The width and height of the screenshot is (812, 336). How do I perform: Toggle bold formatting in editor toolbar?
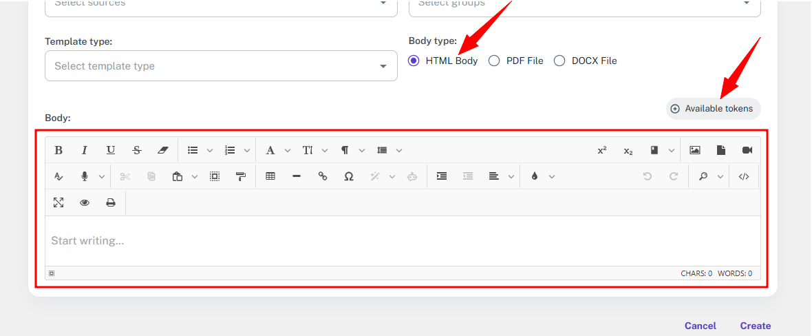tap(58, 150)
